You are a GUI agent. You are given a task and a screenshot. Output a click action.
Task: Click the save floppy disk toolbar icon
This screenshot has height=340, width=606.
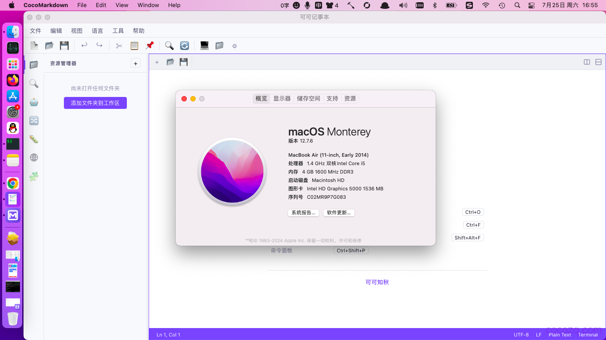pyautogui.click(x=64, y=46)
